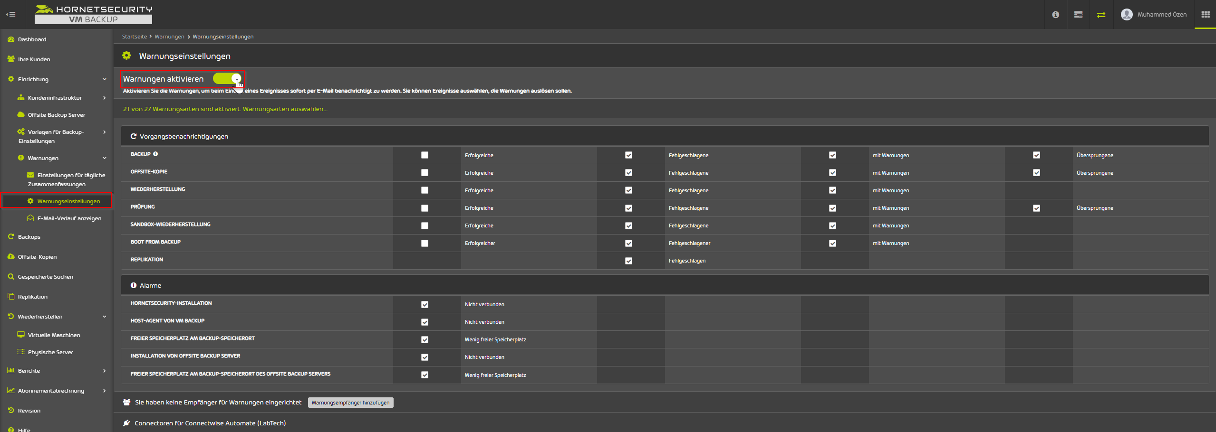Click the Hornetsecurity VM Backup logo
The width and height of the screenshot is (1216, 432).
94,14
